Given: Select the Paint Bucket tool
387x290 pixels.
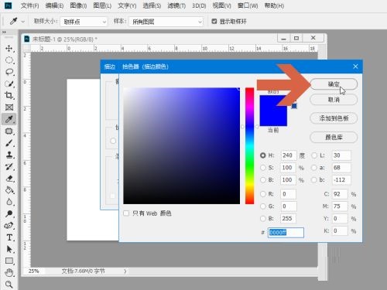Looking at the screenshot, I should (9, 190).
